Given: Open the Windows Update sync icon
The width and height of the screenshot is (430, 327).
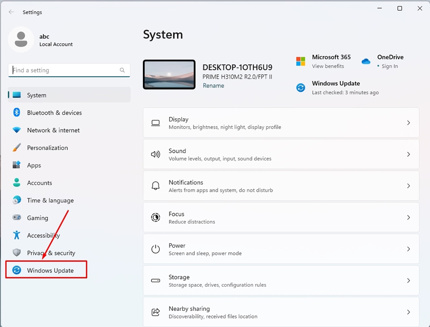Looking at the screenshot, I should [17, 270].
